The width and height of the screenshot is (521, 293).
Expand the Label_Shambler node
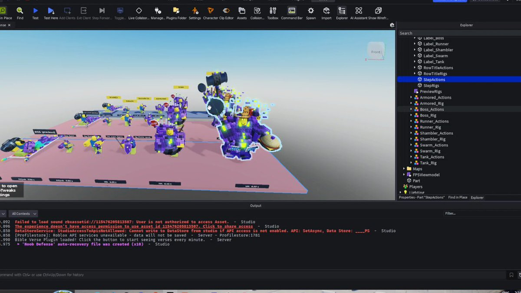point(415,50)
